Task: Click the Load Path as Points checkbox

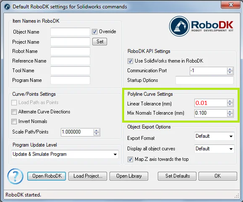Action: pos(14,102)
